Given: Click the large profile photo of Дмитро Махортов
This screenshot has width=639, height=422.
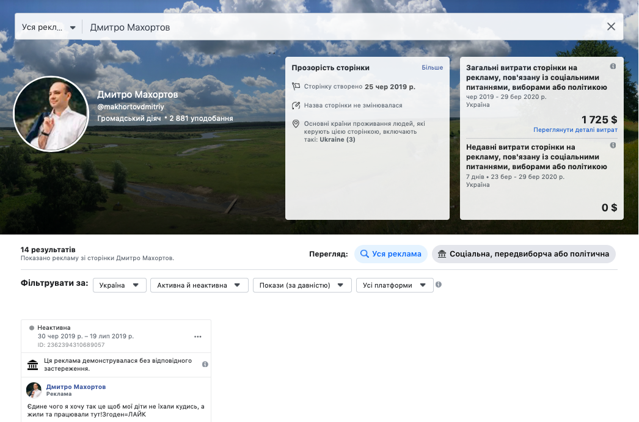Looking at the screenshot, I should click(51, 114).
